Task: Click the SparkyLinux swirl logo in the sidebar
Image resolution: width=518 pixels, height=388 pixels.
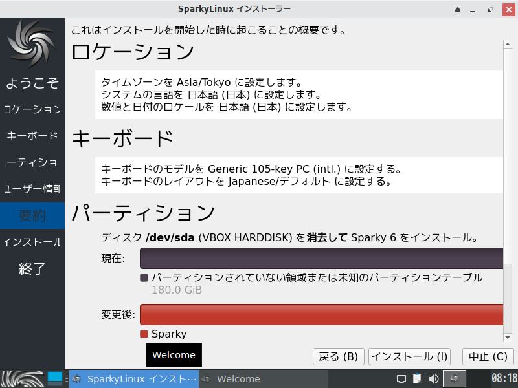Action: [x=32, y=43]
